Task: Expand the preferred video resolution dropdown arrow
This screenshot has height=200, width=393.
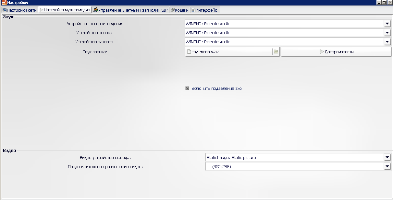Action: click(387, 166)
